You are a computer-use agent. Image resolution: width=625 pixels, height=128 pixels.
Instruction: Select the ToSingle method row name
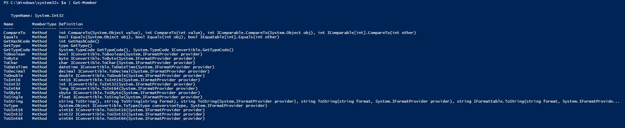(x=13, y=97)
